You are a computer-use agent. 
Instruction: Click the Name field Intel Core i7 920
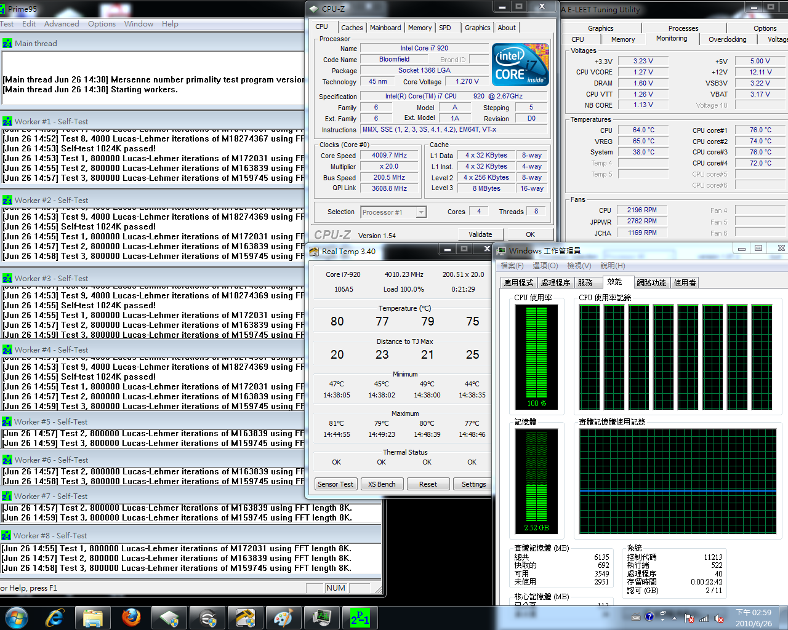coord(424,48)
